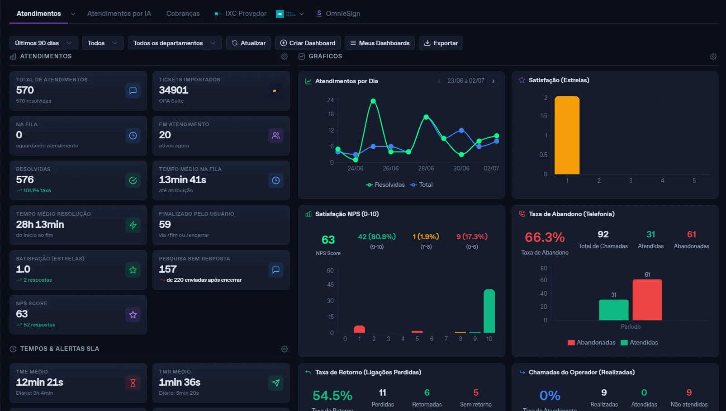Viewport: 726px width, 411px height.
Task: Click lightning icon in Tempo Médio Resolução card
Action: [x=133, y=225]
